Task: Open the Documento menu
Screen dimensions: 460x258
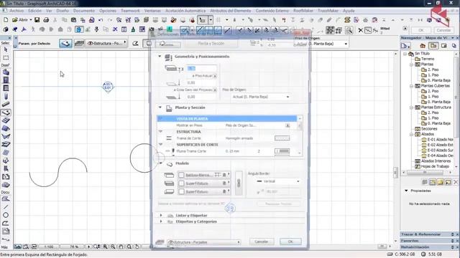Action: click(84, 11)
